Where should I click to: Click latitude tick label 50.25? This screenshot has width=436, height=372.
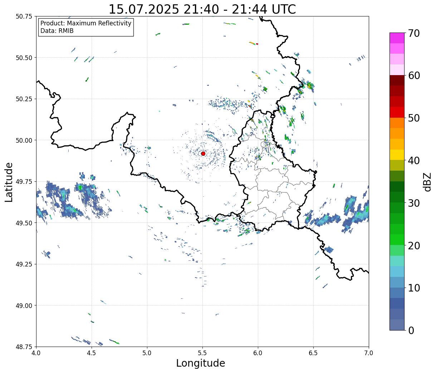[24, 99]
